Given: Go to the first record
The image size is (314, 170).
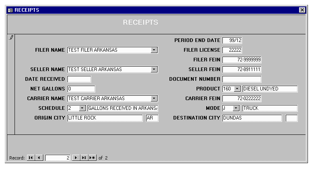Looking at the screenshot, I should click(31, 158).
